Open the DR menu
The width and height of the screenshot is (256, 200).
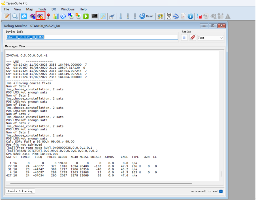click(x=54, y=9)
